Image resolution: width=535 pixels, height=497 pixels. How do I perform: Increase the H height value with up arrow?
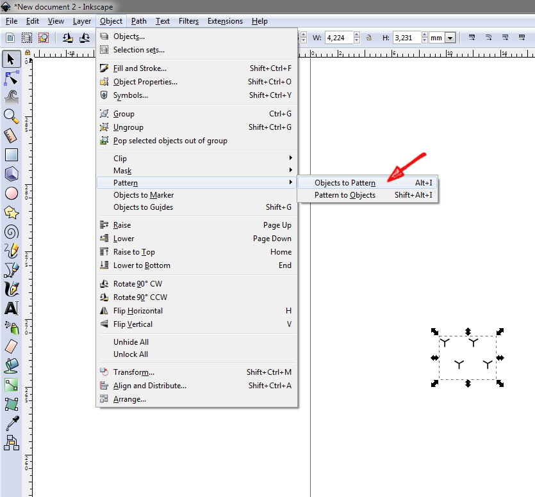point(424,35)
